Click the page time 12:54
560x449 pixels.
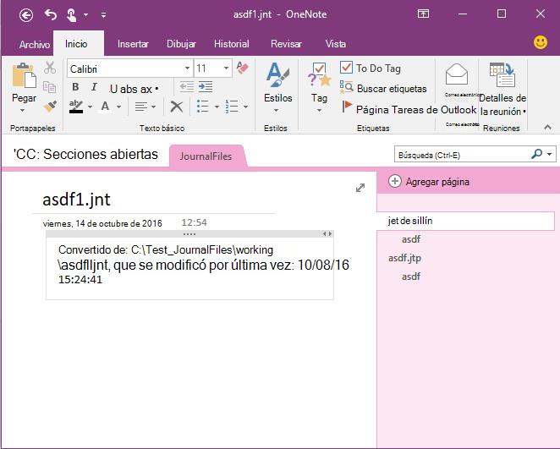194,222
